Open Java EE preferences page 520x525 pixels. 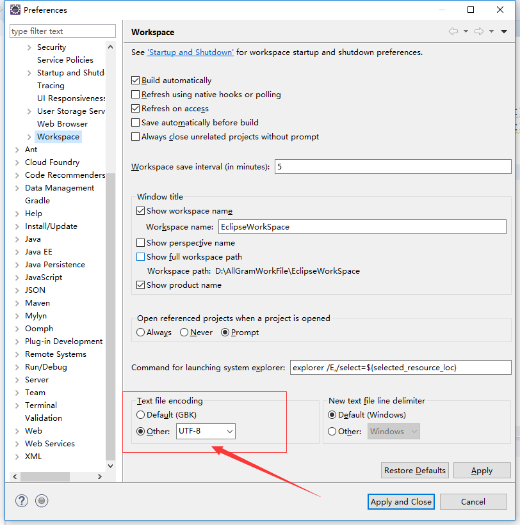[x=38, y=252]
